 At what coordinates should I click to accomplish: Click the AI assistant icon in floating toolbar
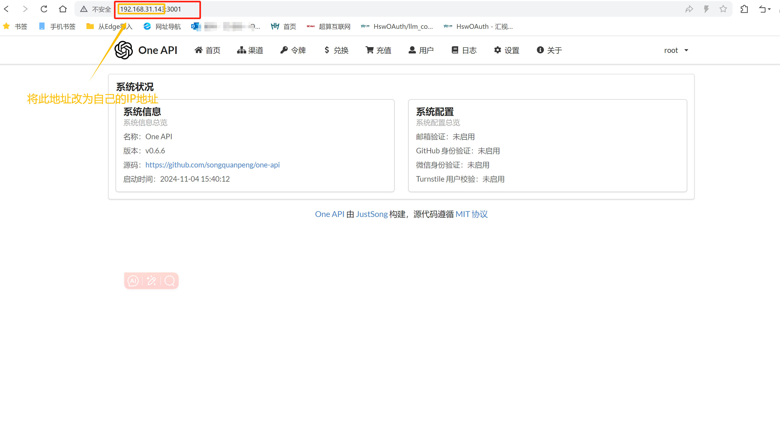(133, 281)
